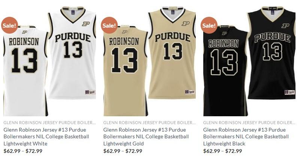Image resolution: width=297 pixels, height=157 pixels.
Task: Open the black Purdue #13 jersey front image
Action: click(271, 53)
